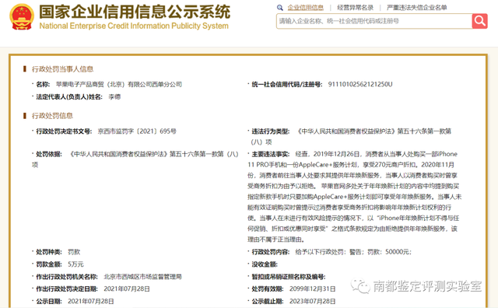
Task: Click the authority name 北京市西城区市场监督管理局
Action: pyautogui.click(x=142, y=277)
